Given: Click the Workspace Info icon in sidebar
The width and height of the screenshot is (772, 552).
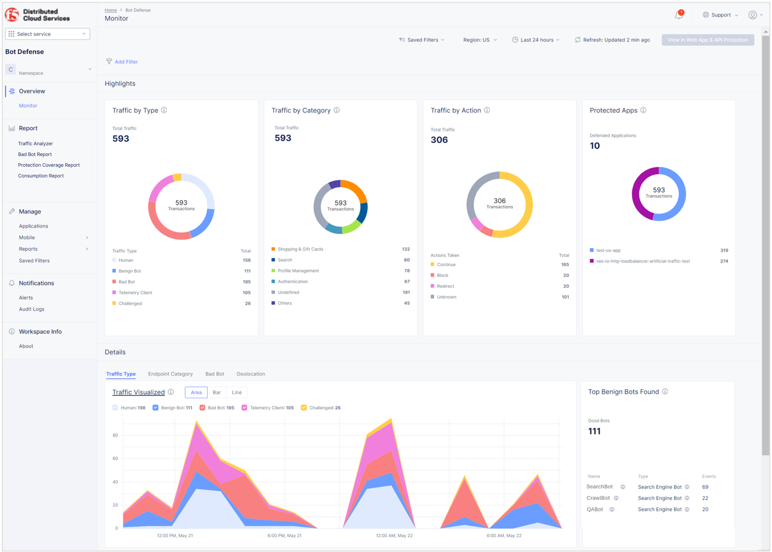Looking at the screenshot, I should coord(11,331).
